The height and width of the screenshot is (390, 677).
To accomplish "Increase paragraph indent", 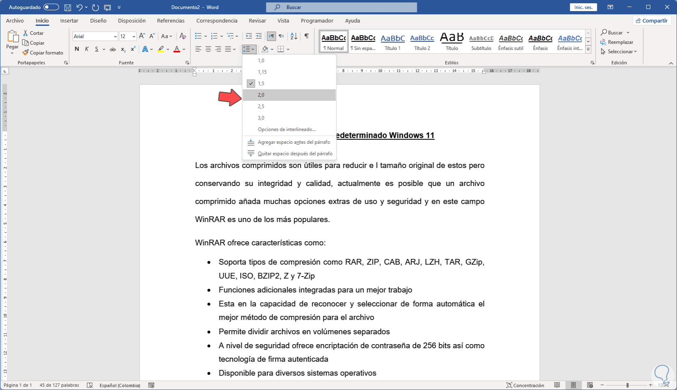I will [x=259, y=36].
